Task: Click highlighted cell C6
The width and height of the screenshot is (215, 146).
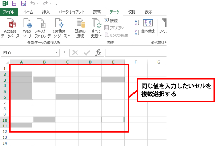Action: click(67, 97)
